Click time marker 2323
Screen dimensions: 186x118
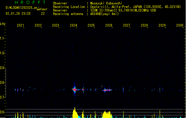(56, 25)
